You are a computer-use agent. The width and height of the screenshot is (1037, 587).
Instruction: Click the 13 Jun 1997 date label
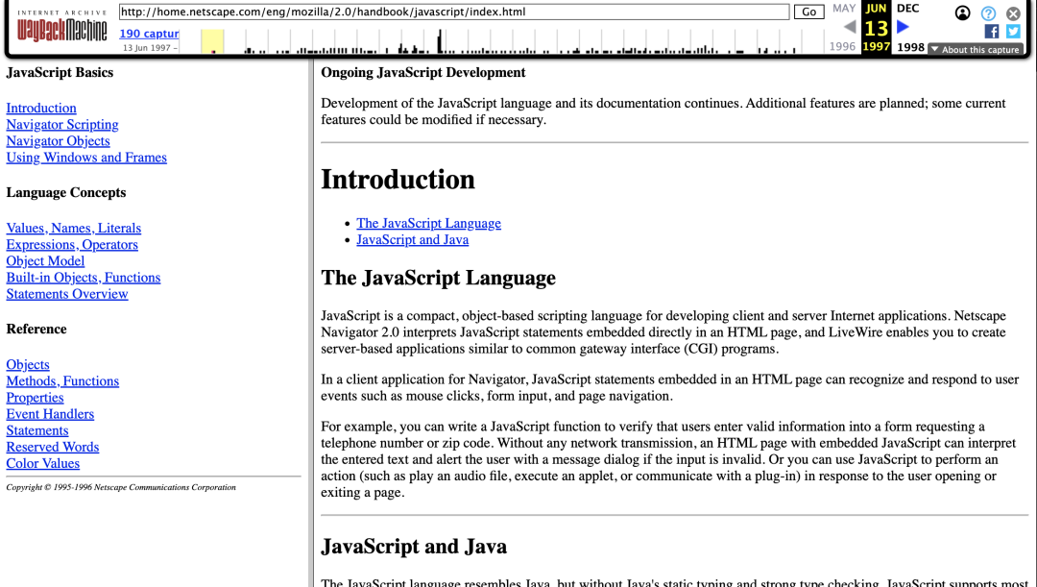coord(150,48)
